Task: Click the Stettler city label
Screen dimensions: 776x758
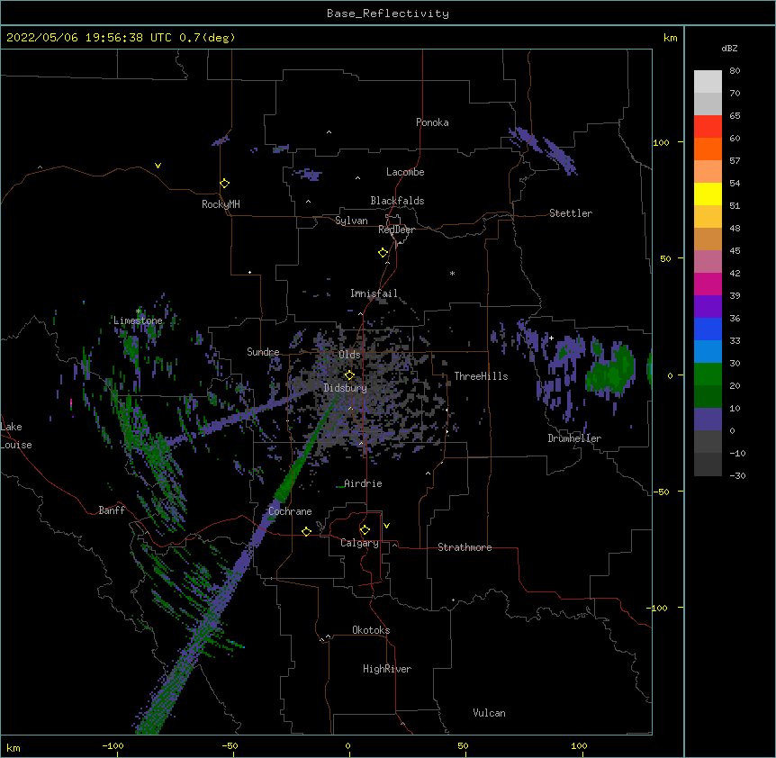Action: (x=571, y=213)
